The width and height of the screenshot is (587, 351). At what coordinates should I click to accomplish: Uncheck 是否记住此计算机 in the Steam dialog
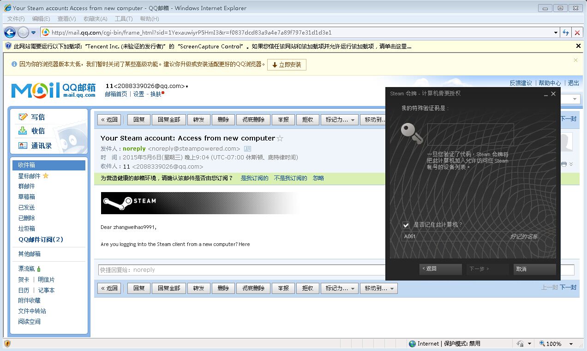[406, 225]
